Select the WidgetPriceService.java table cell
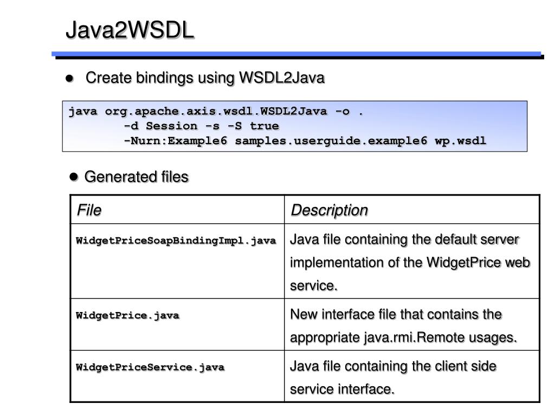The height and width of the screenshot is (416, 555). pyautogui.click(x=177, y=376)
